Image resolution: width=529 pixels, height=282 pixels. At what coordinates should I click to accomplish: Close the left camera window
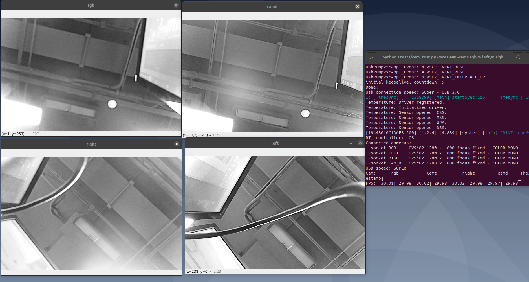360,143
